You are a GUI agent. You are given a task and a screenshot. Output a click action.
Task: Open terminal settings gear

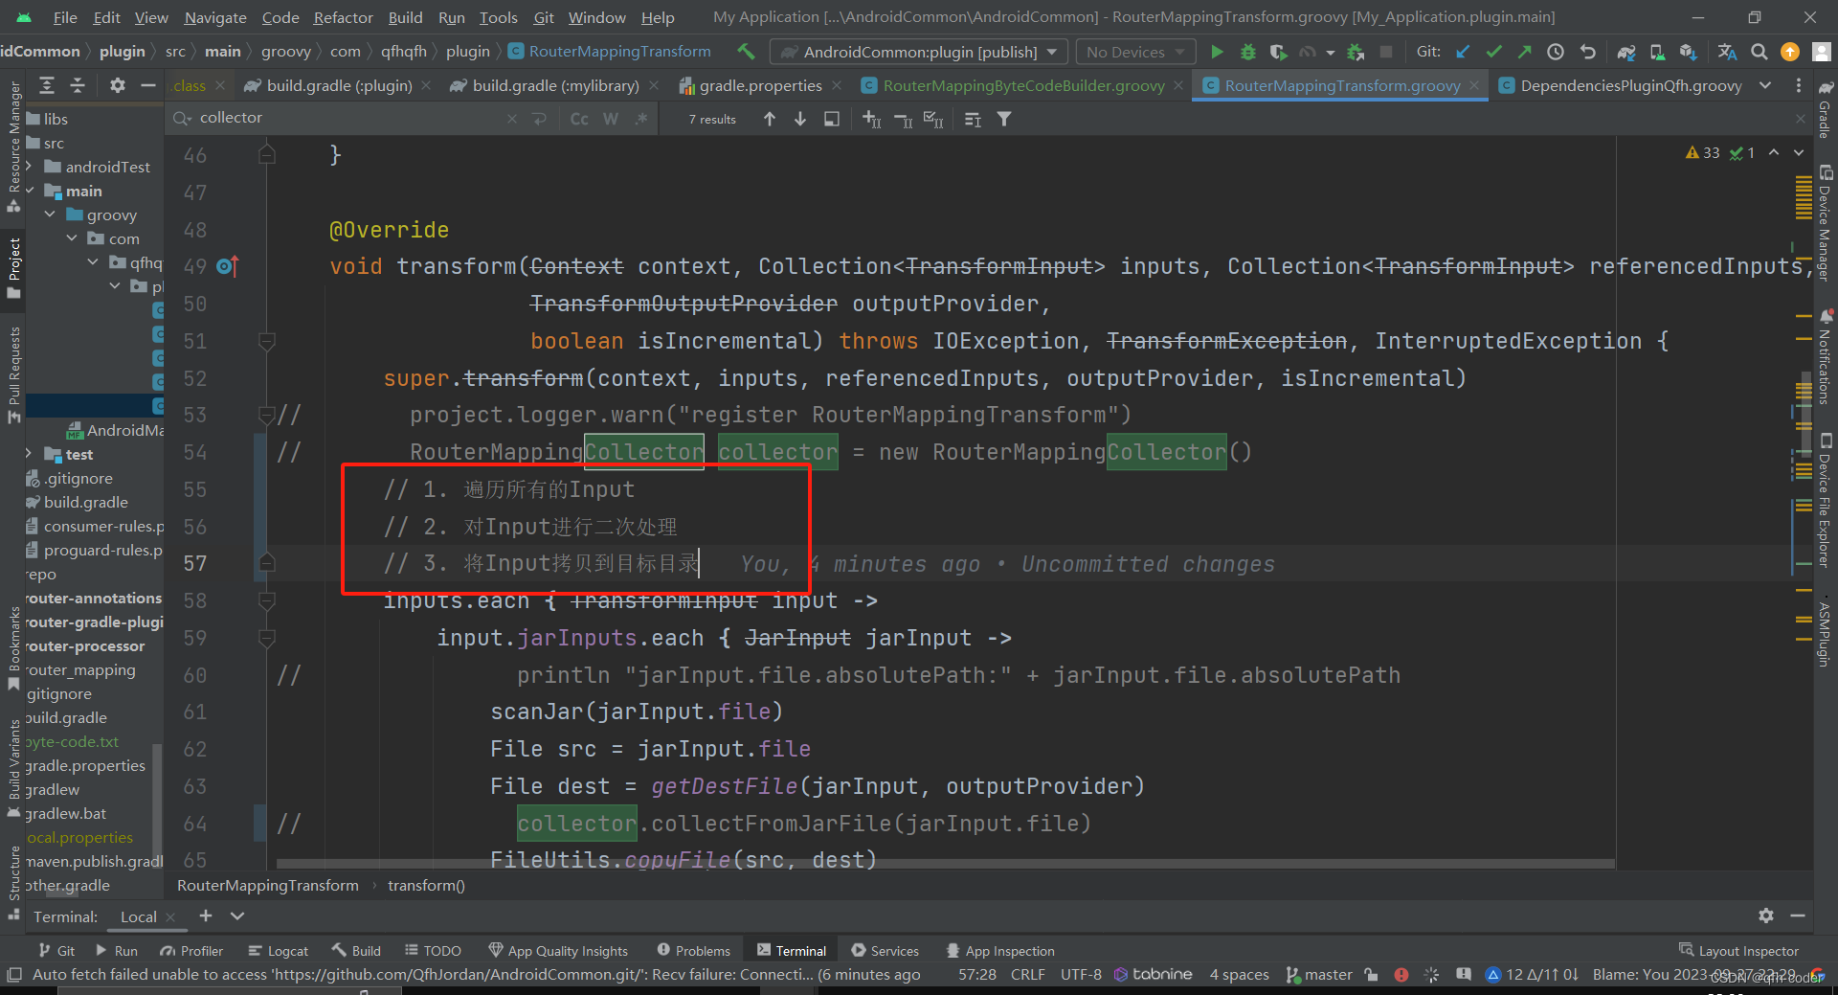click(x=1766, y=916)
